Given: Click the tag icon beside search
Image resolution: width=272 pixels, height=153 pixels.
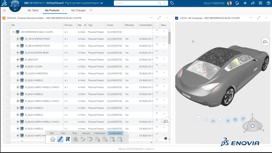Looking at the screenshot, I should pyautogui.click(x=172, y=3).
